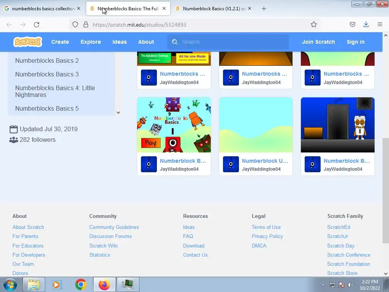Open Action Center flag icon
389x292 pixels.
pyautogui.click(x=342, y=285)
